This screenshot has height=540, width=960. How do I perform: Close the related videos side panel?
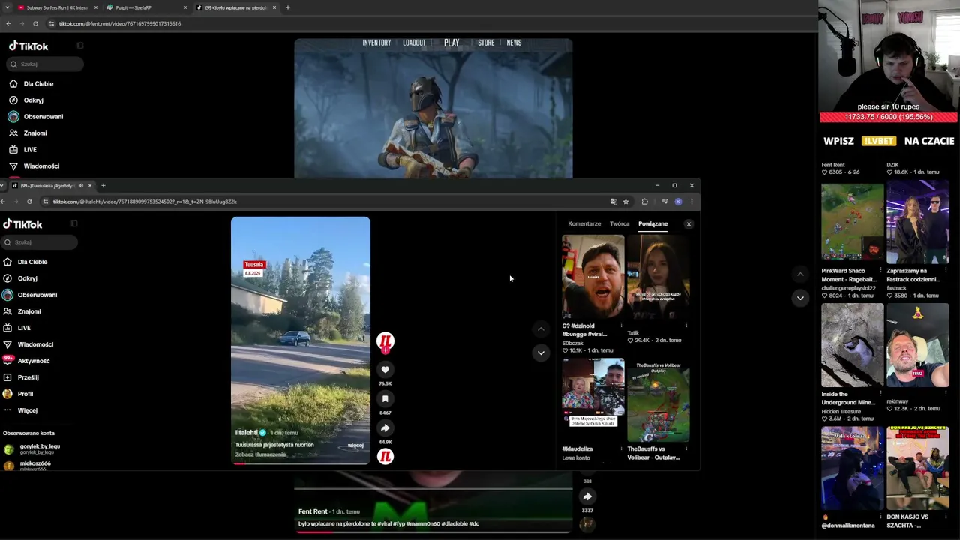(x=688, y=224)
